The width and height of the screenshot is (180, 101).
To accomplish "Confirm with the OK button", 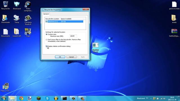I will 60,57.
